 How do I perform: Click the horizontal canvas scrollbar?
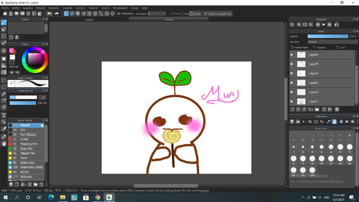tap(166, 186)
